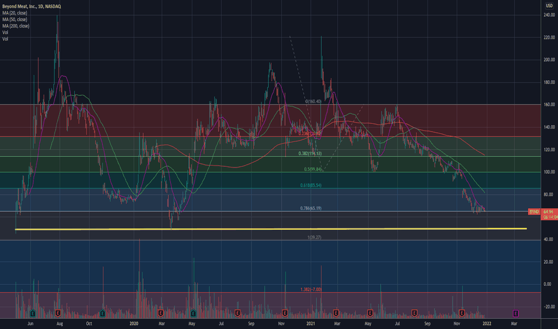Click the Jun label at time axis start
Screen dimensions: 558x329
[31, 324]
